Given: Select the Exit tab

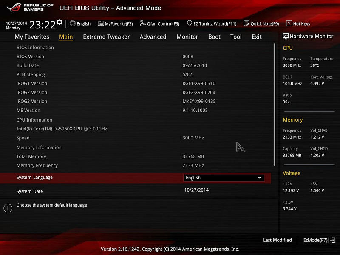Looking at the screenshot, I should (x=257, y=37).
